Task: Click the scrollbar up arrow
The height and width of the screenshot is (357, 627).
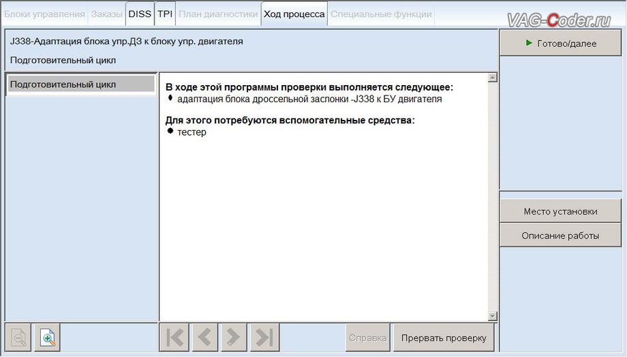Action: (493, 78)
